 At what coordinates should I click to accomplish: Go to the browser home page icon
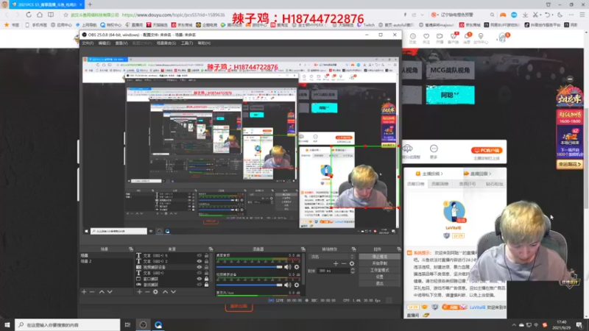(x=40, y=15)
